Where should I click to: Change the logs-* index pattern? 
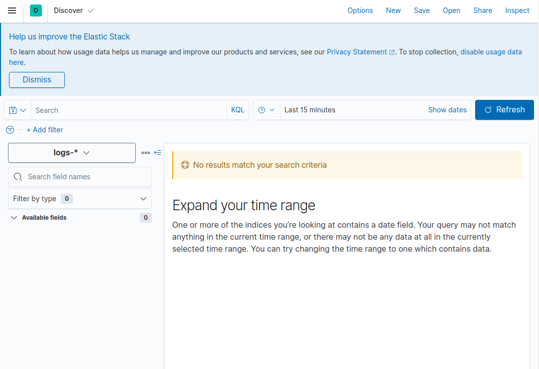pyautogui.click(x=72, y=153)
